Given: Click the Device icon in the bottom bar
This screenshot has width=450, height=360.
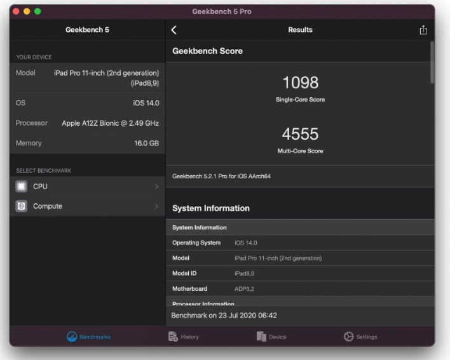Looking at the screenshot, I should tap(261, 337).
